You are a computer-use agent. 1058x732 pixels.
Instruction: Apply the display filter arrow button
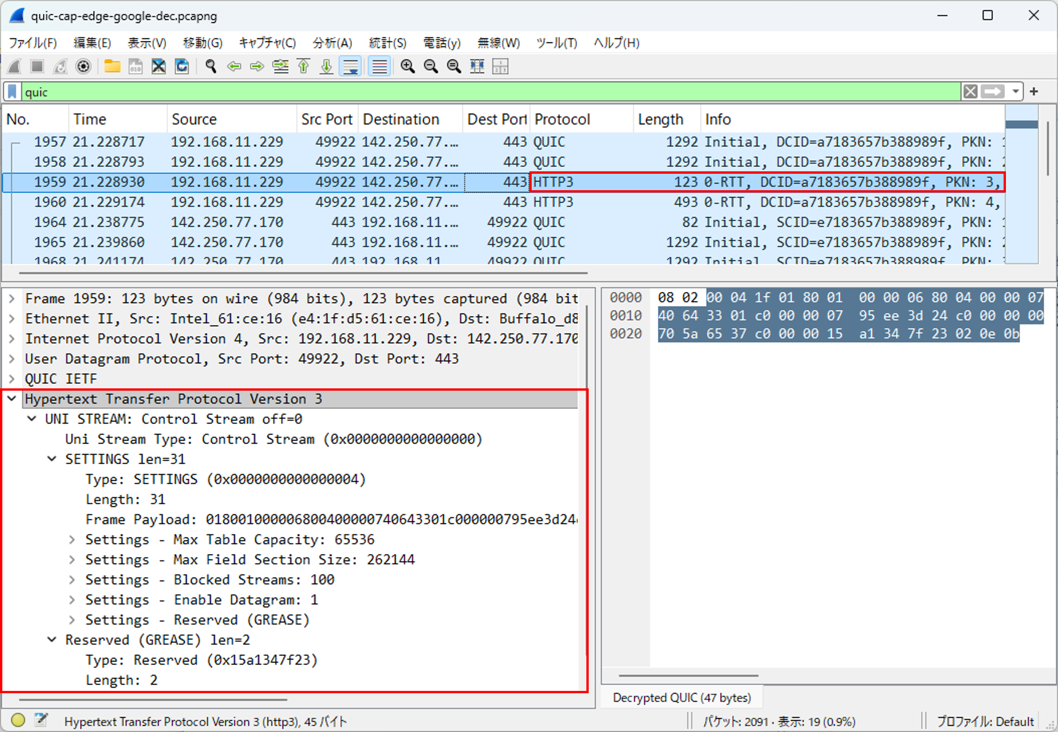click(992, 92)
